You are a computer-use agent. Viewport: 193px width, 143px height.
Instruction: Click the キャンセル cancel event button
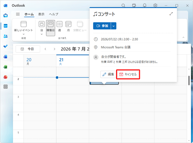coord(128,74)
